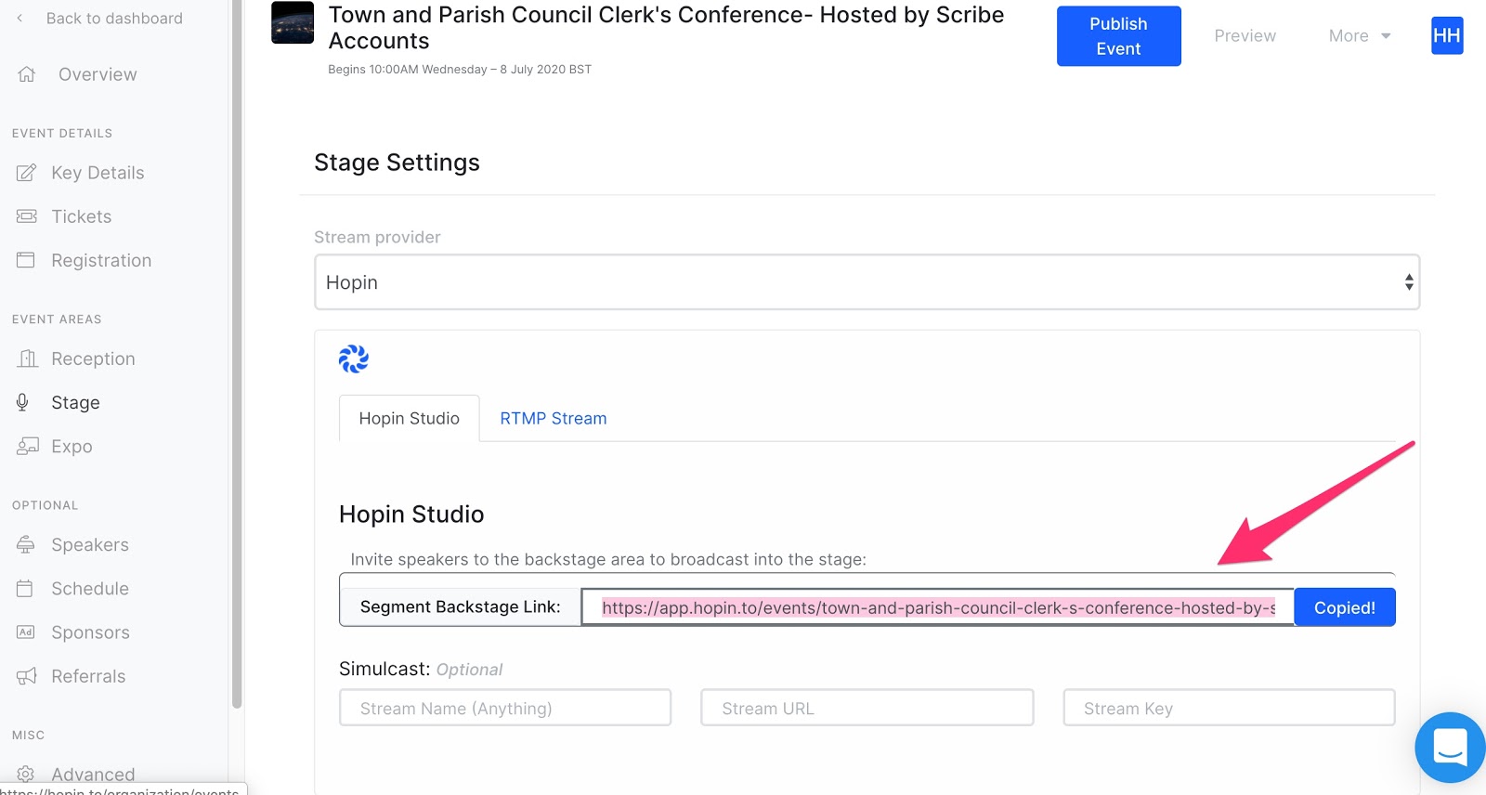Click the Overview home icon
1486x795 pixels.
[x=27, y=74]
